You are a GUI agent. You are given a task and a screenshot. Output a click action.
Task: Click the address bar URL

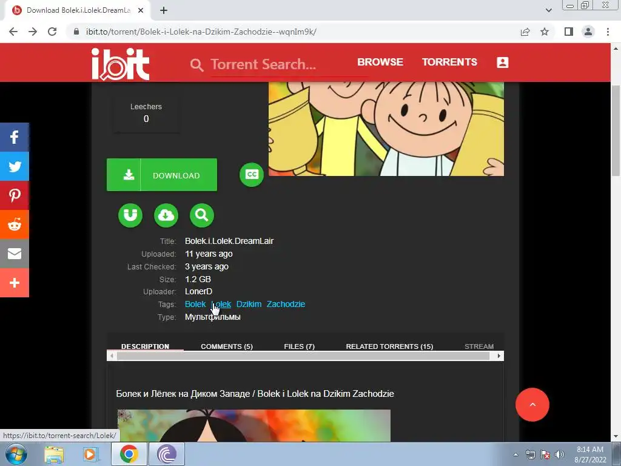[201, 32]
